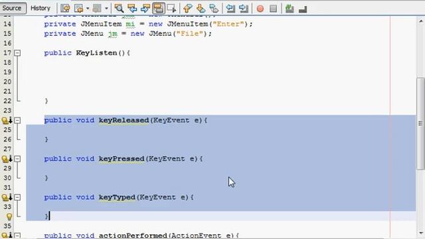Click line number 27 in gutter
This screenshot has width=425, height=239.
click(x=7, y=149)
